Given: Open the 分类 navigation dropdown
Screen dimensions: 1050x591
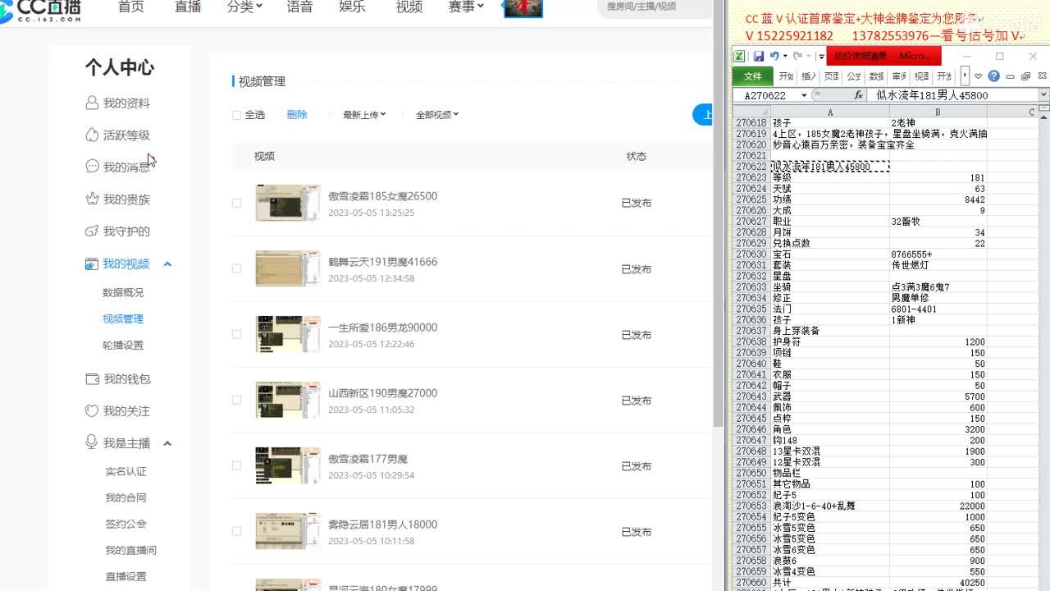Looking at the screenshot, I should point(244,7).
